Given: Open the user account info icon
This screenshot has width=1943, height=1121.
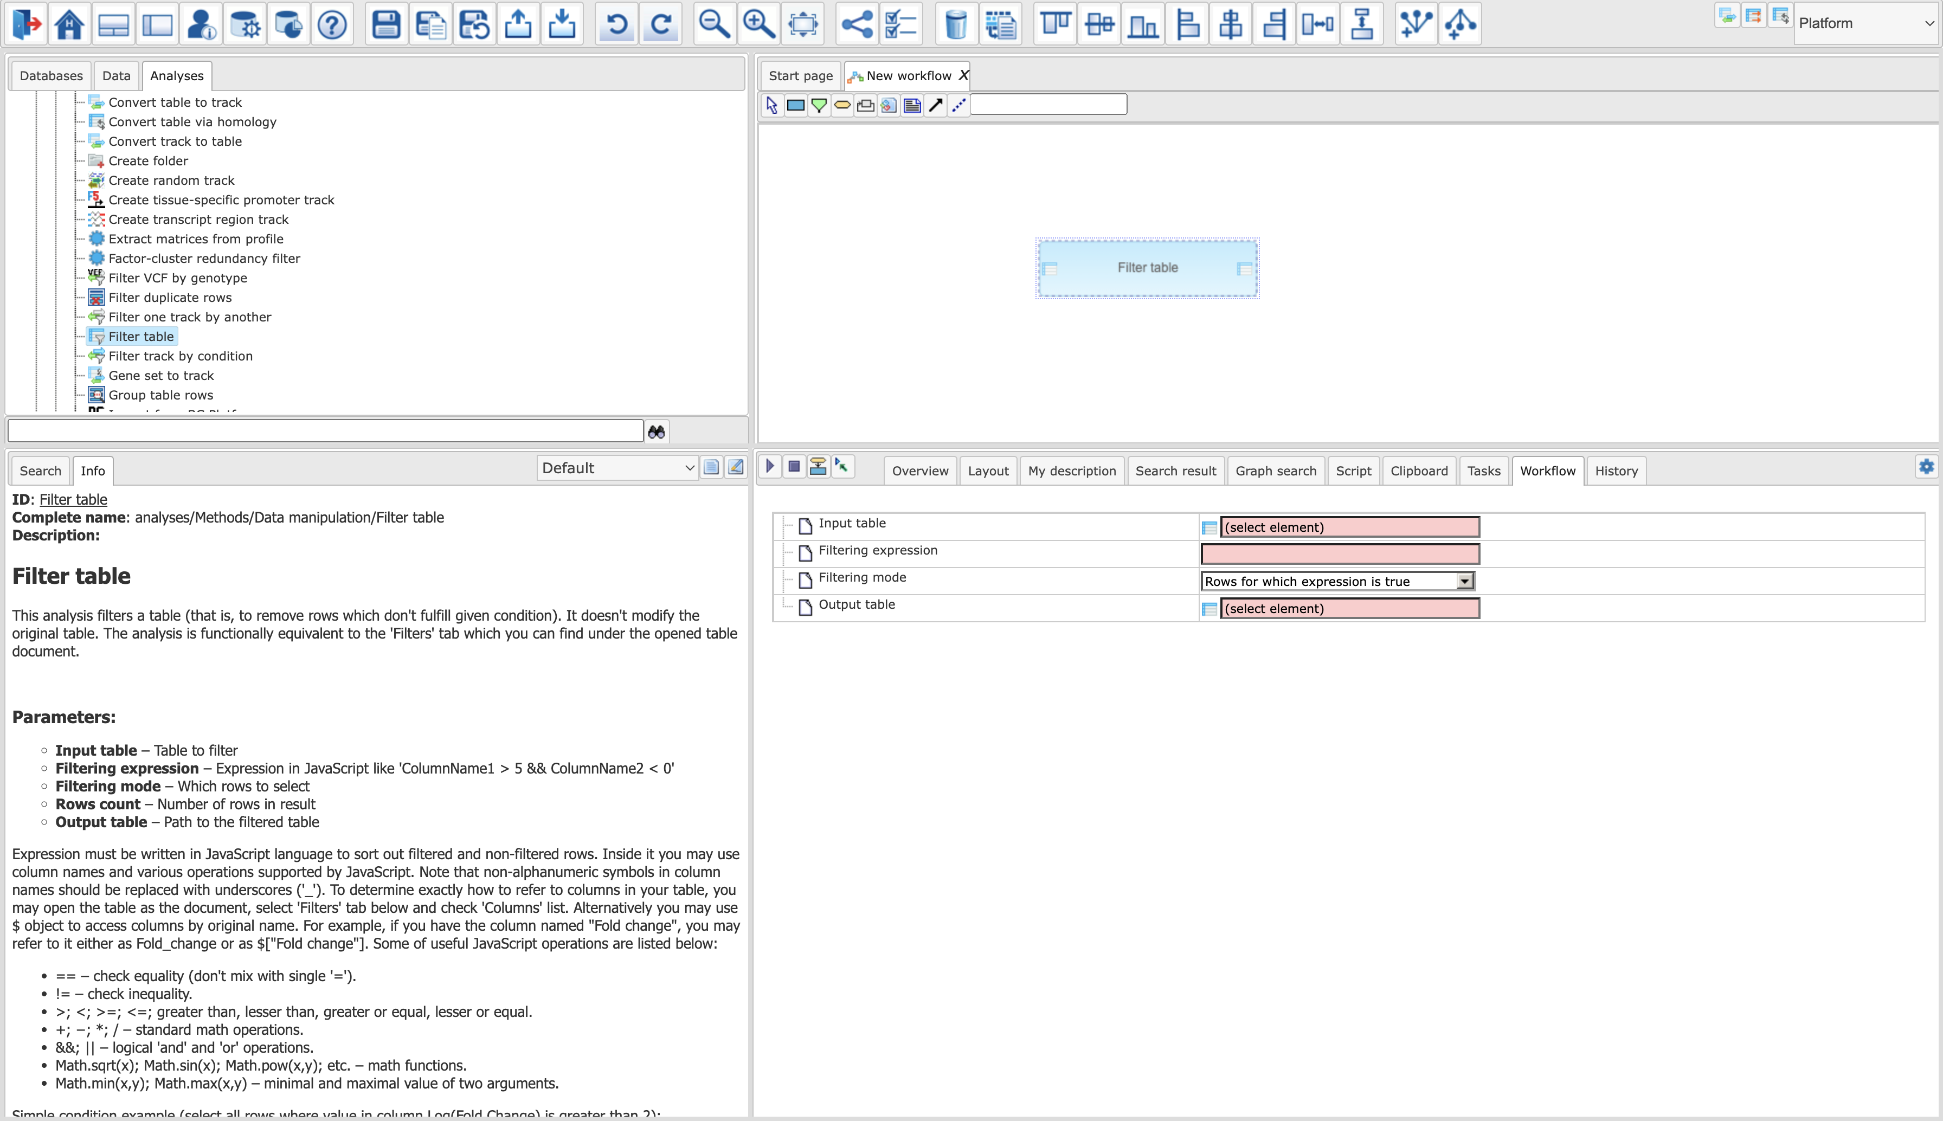Looking at the screenshot, I should click(x=201, y=24).
